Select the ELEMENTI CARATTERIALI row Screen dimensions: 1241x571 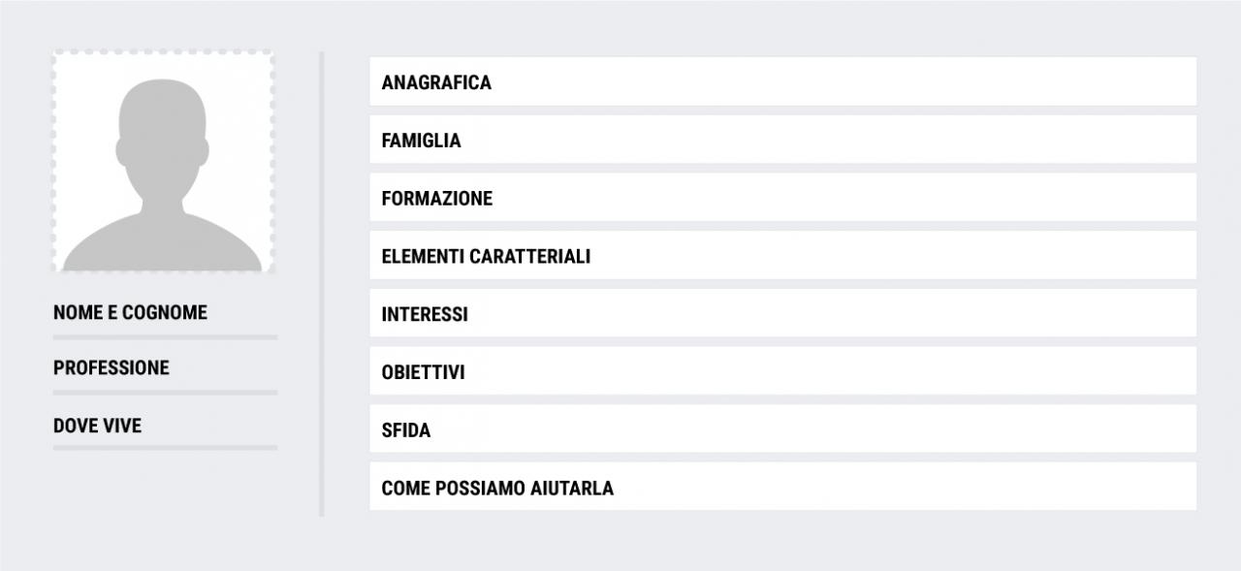[x=782, y=255]
